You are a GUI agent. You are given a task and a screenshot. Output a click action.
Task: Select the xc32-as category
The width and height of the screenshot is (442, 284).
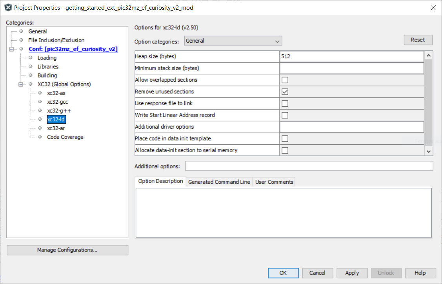[x=56, y=93]
